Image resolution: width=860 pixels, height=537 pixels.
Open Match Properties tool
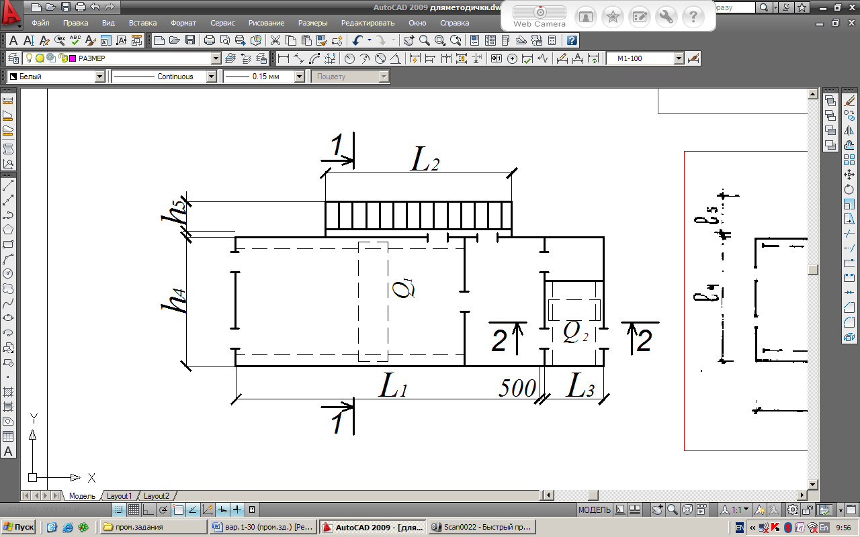pos(322,40)
